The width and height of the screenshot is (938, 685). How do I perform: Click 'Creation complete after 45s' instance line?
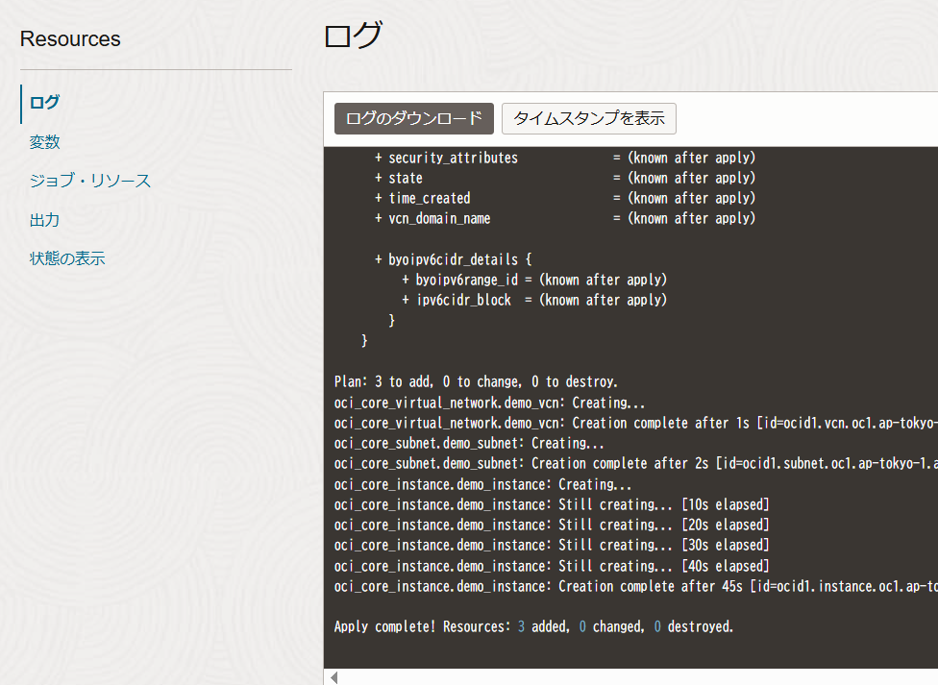coord(636,586)
